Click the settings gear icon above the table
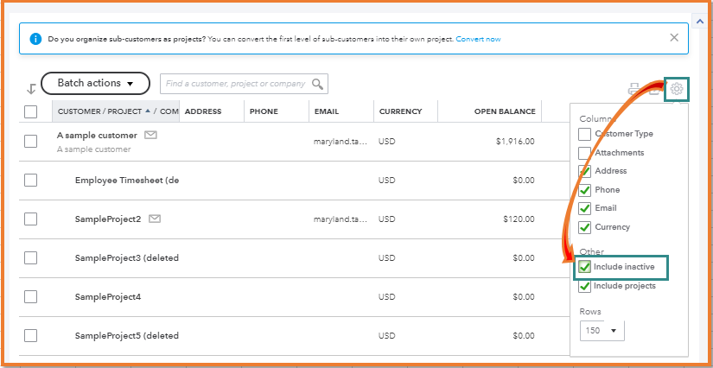This screenshot has height=368, width=713. coord(677,89)
